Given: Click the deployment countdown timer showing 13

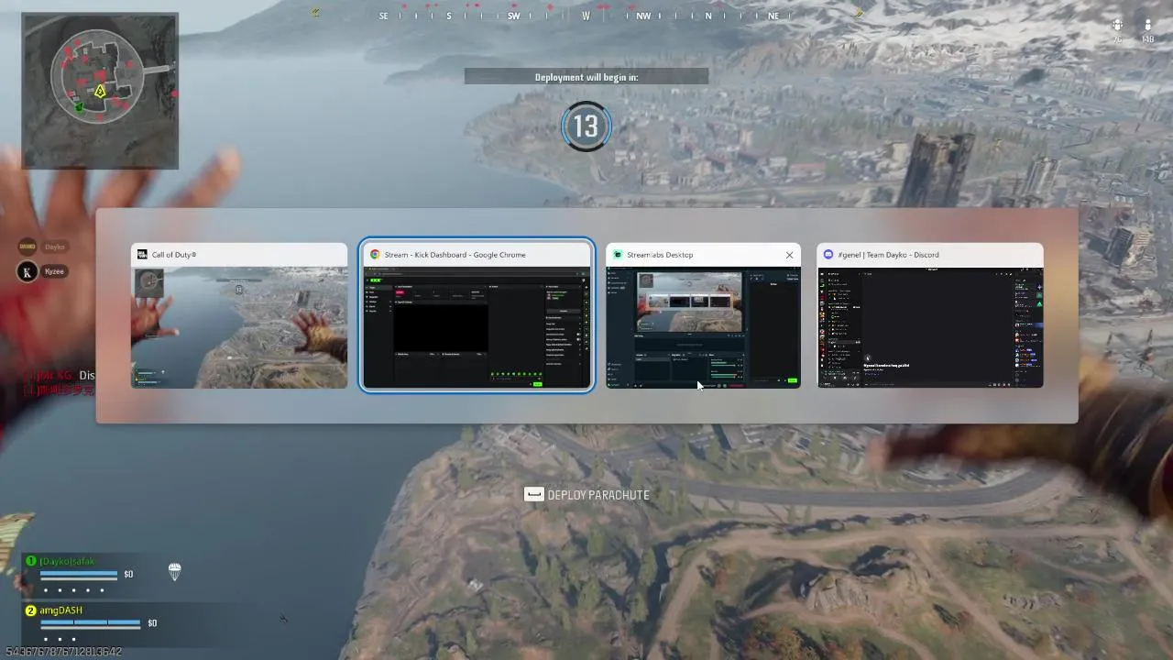Looking at the screenshot, I should (586, 126).
